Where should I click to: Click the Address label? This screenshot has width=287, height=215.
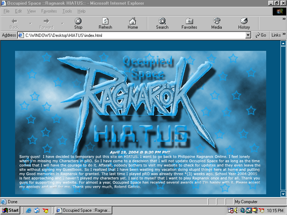coord(9,35)
